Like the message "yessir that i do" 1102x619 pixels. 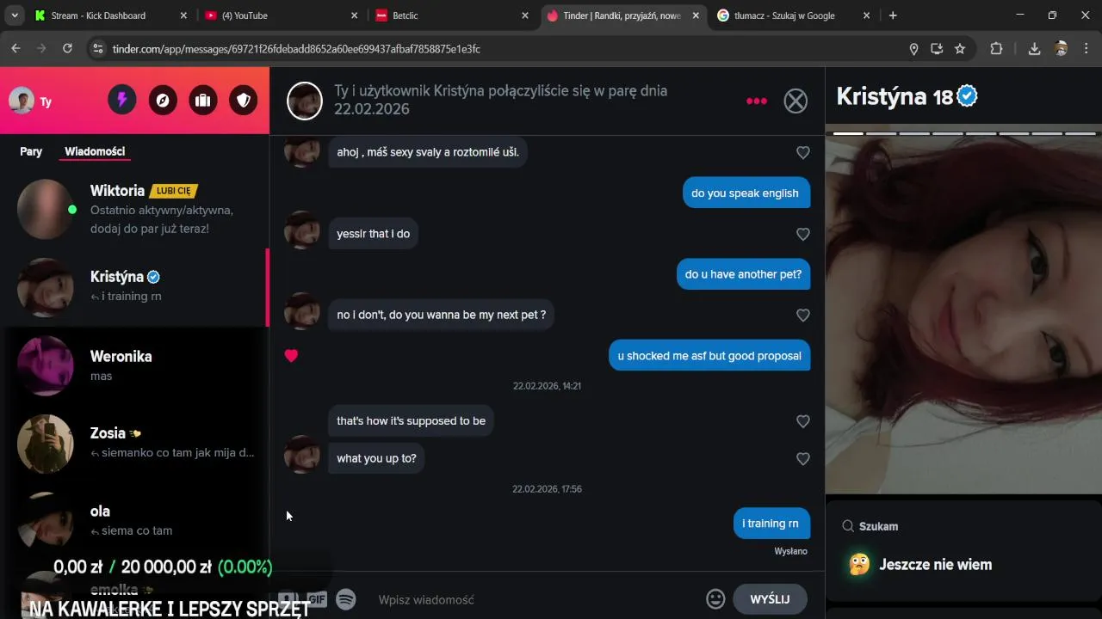coord(803,234)
